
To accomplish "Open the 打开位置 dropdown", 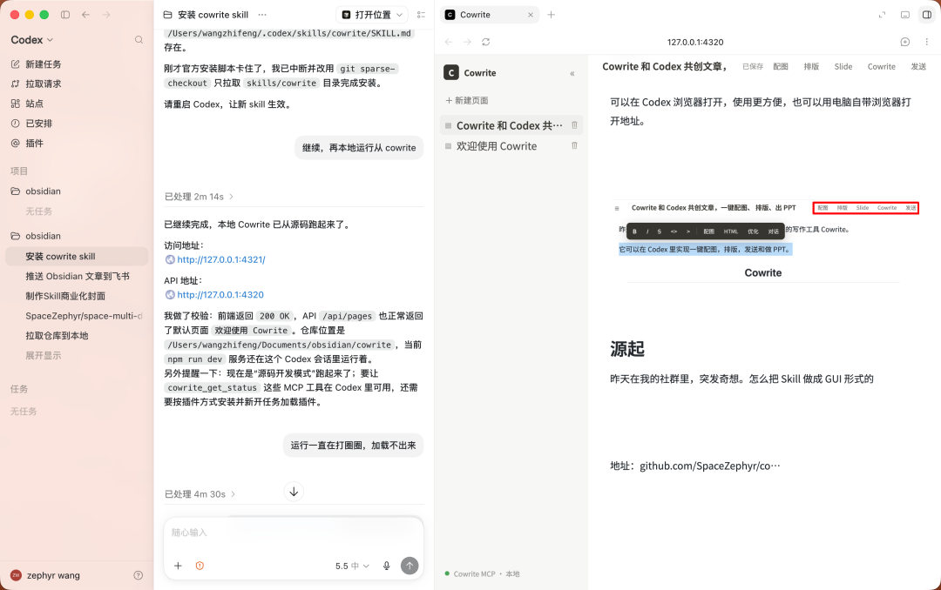I will coord(371,15).
